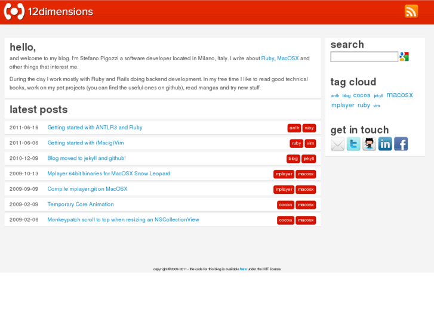The width and height of the screenshot is (434, 325).
Task: Select blog in tag cloud
Action: 346,95
